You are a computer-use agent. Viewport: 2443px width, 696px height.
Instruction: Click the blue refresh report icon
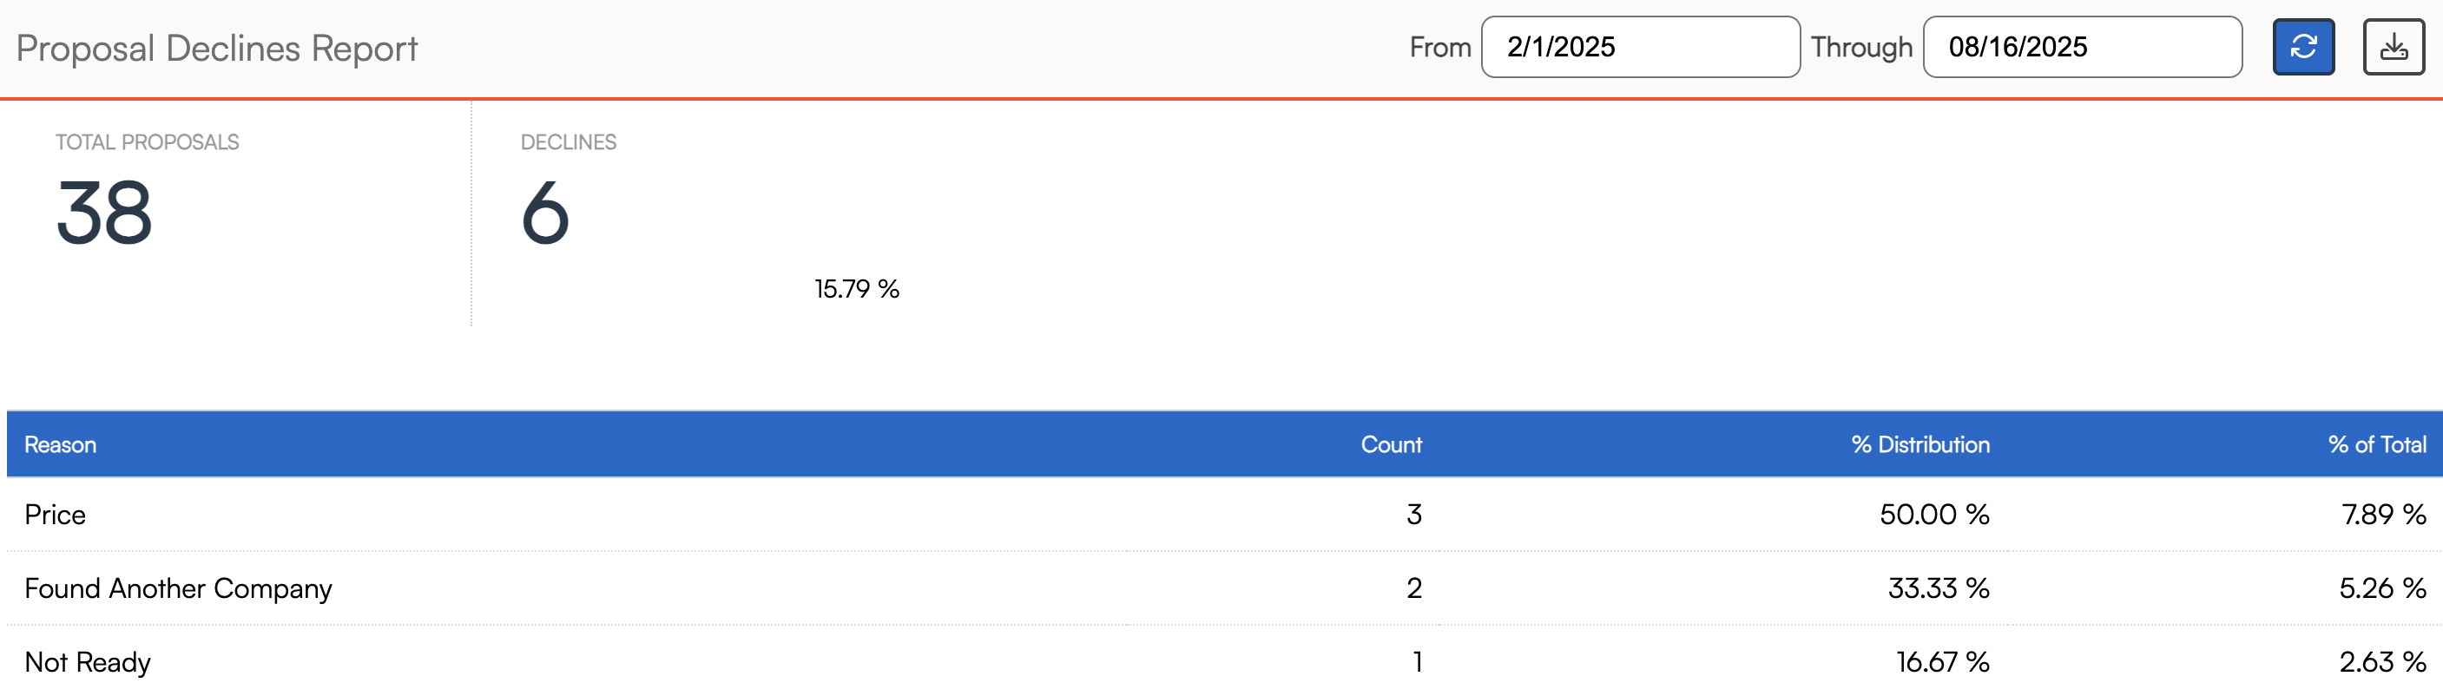2302,47
